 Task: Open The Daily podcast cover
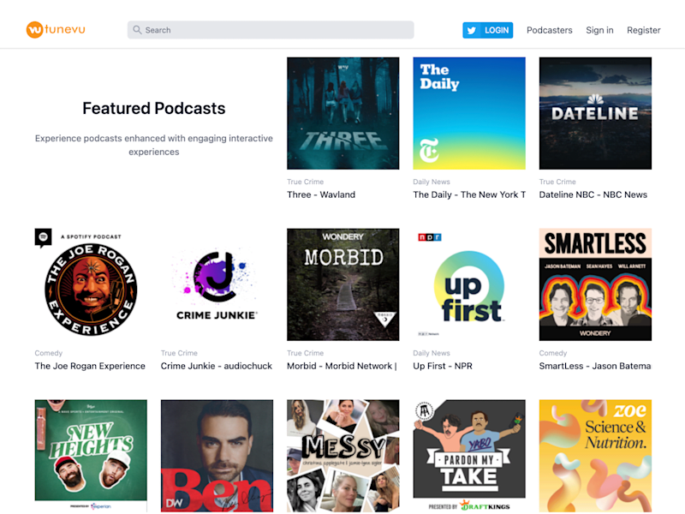point(469,113)
